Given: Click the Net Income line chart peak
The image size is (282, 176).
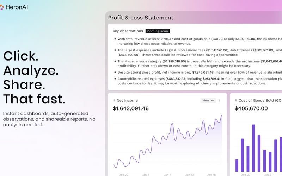Looking at the screenshot, I should tap(222, 115).
